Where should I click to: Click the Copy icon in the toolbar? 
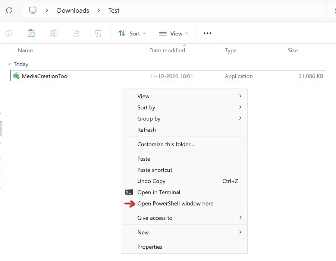coord(9,33)
